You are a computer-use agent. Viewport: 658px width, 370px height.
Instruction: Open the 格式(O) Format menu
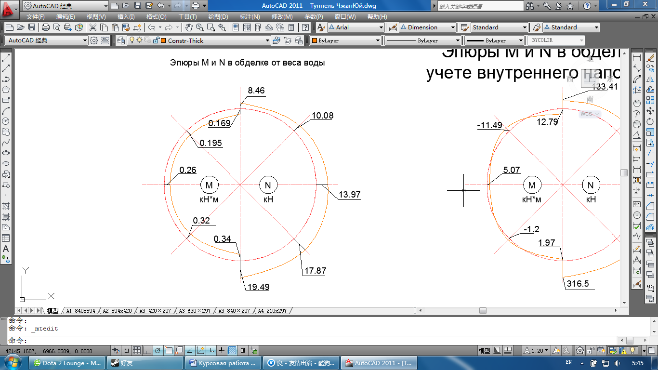(156, 16)
